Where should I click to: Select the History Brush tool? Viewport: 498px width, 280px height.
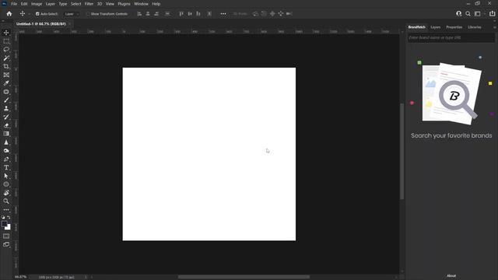[6, 117]
